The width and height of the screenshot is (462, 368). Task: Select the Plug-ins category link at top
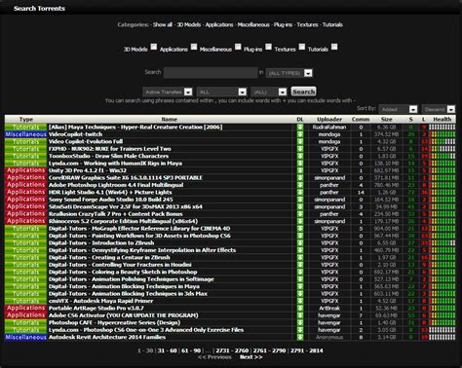coord(283,24)
